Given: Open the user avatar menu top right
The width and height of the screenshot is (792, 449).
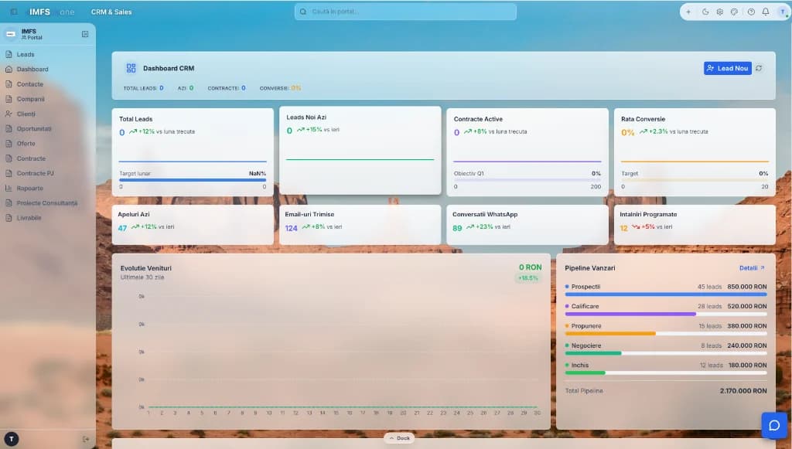Looking at the screenshot, I should (x=783, y=12).
